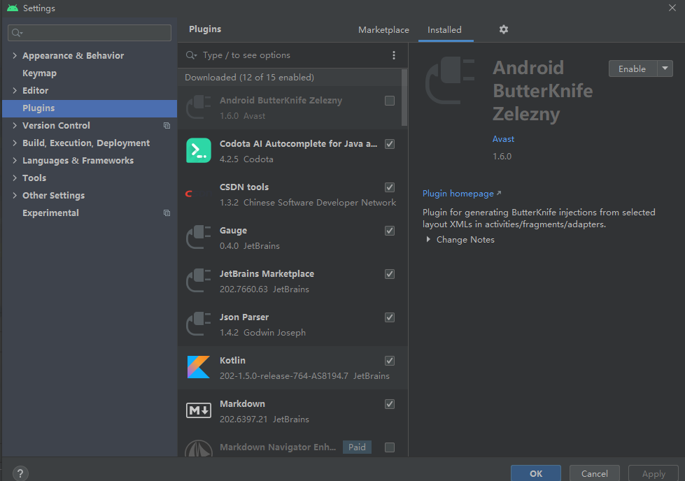
Task: Click the help question mark button
Action: [x=20, y=473]
